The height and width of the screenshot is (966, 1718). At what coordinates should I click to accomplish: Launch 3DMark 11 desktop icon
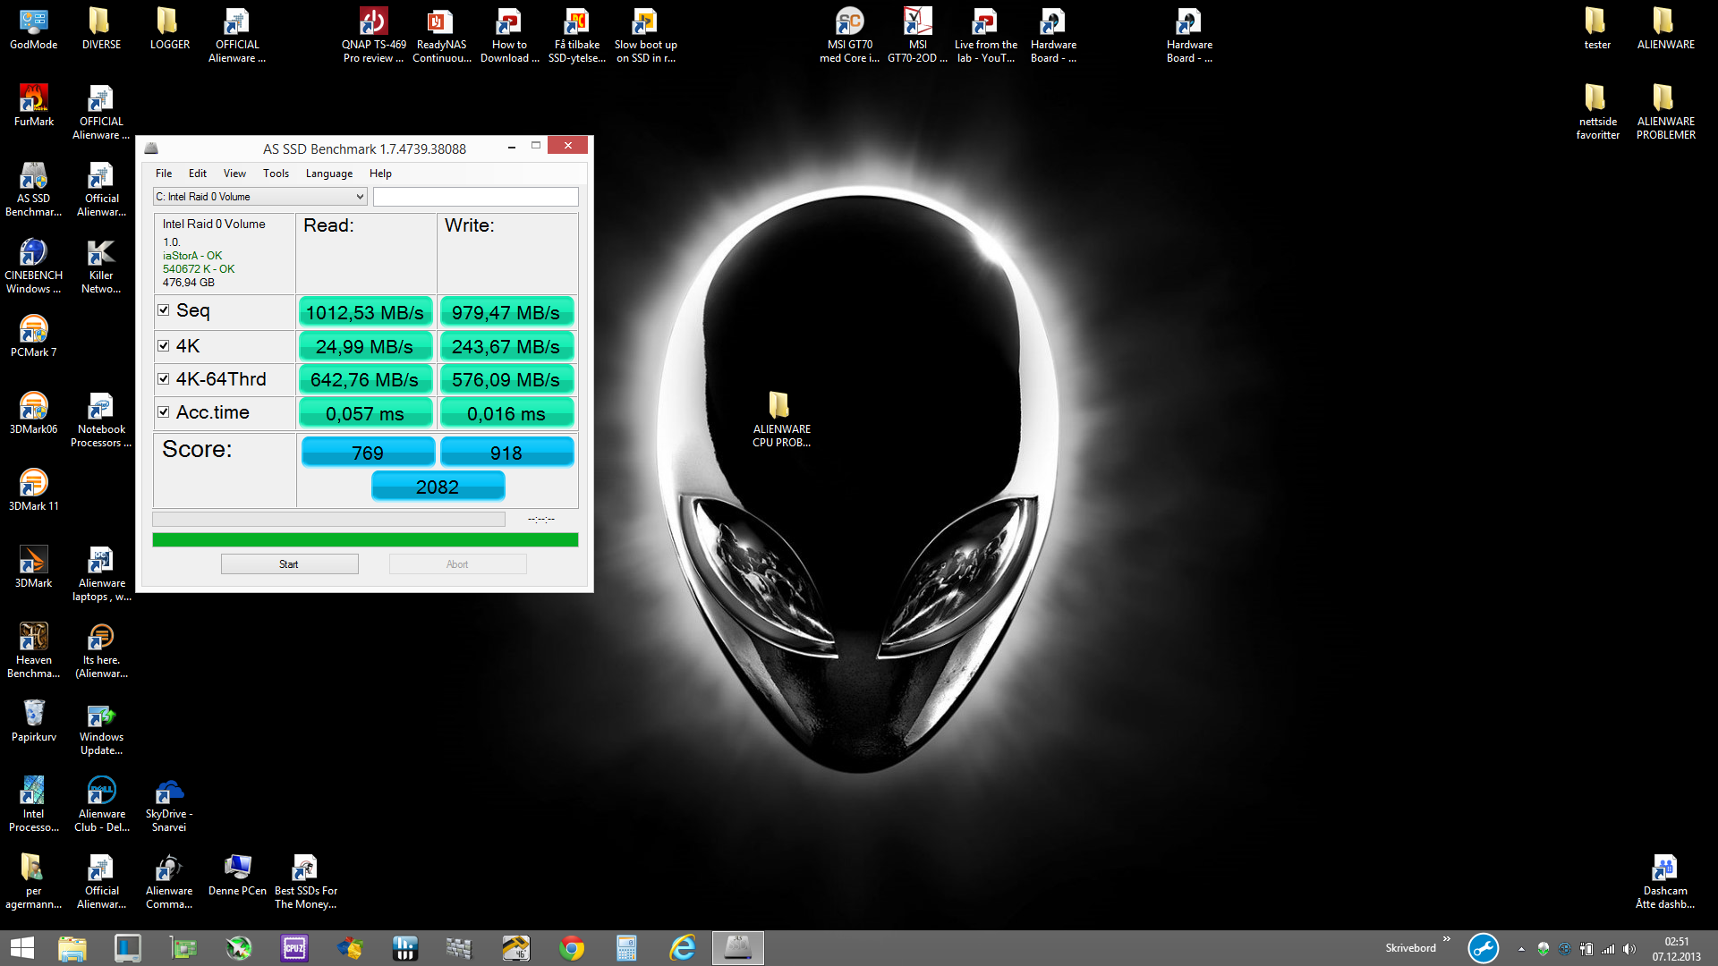click(x=33, y=490)
